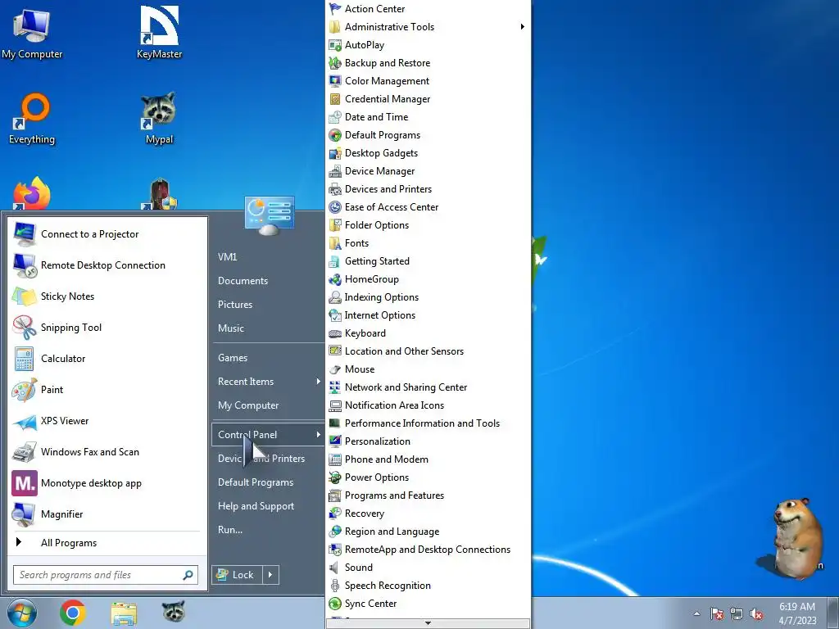Image resolution: width=839 pixels, height=629 pixels.
Task: Open Action Center in Control Panel list
Action: coord(428,9)
